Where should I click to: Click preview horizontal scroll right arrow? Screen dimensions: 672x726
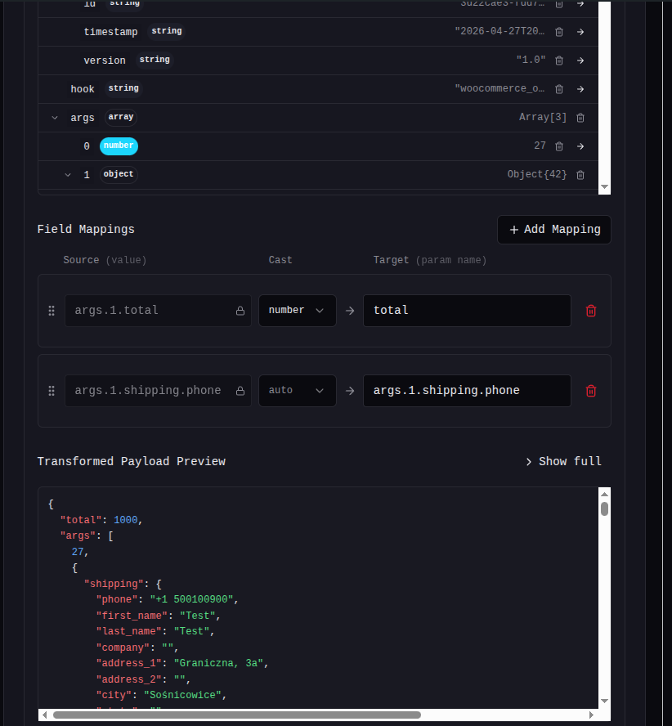[591, 715]
